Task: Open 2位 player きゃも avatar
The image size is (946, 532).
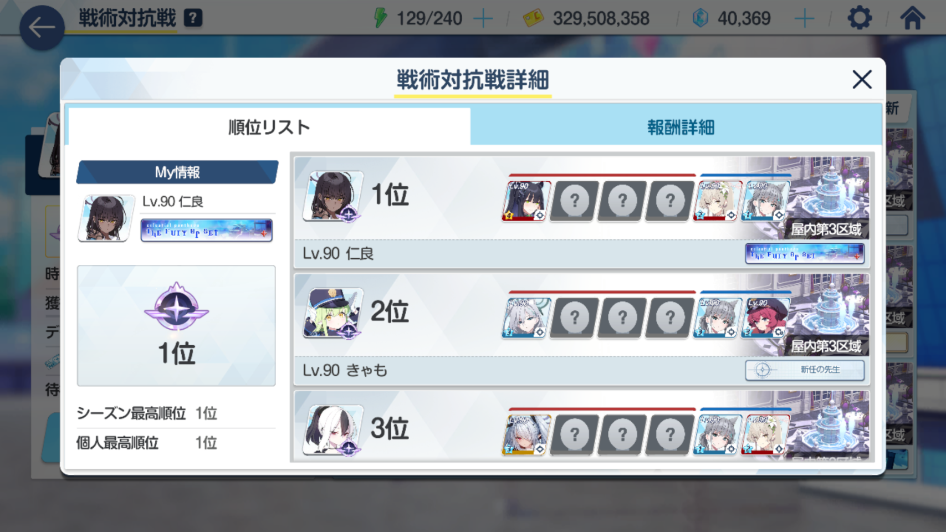Action: (333, 313)
